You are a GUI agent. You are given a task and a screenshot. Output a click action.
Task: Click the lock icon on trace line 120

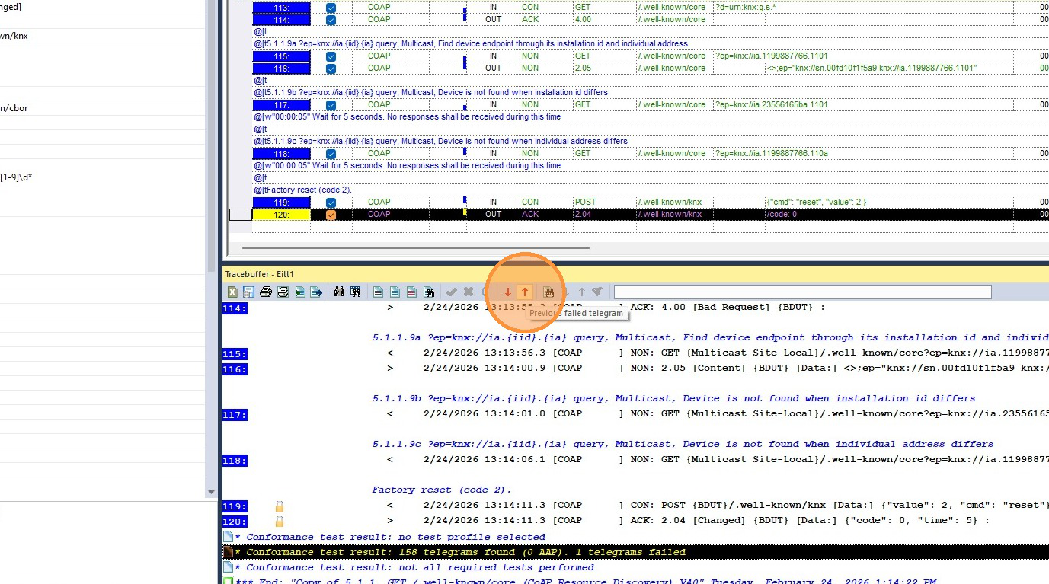click(x=280, y=521)
